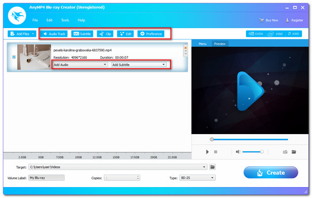Open Preference gear settings
312x198 pixels.
(x=151, y=34)
